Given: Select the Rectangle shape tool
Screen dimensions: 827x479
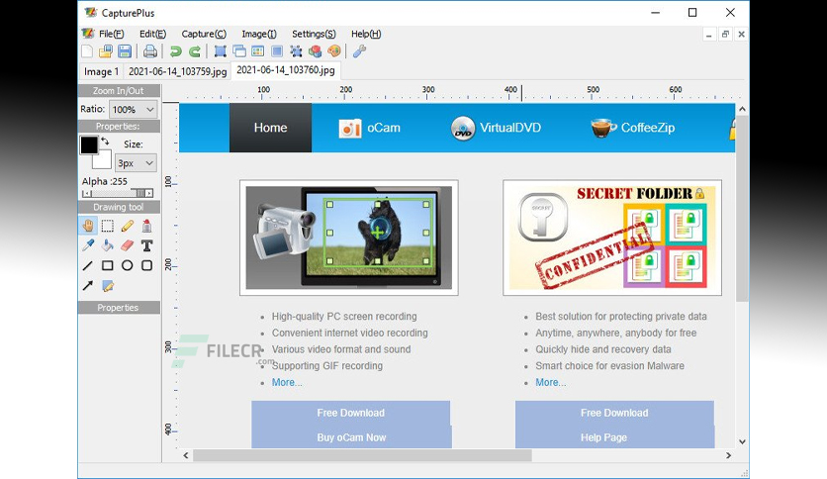Looking at the screenshot, I should [x=108, y=265].
